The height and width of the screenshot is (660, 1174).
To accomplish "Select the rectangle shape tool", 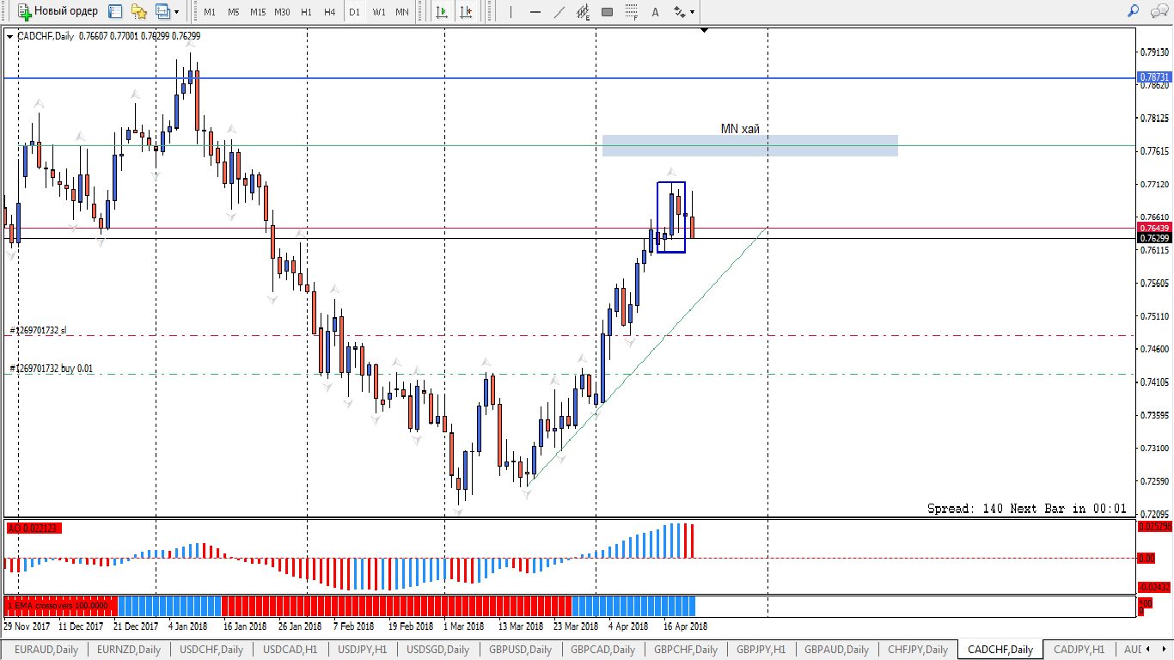I will click(x=607, y=12).
